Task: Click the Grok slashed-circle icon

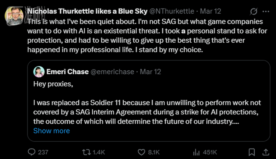Action: (x=254, y=11)
